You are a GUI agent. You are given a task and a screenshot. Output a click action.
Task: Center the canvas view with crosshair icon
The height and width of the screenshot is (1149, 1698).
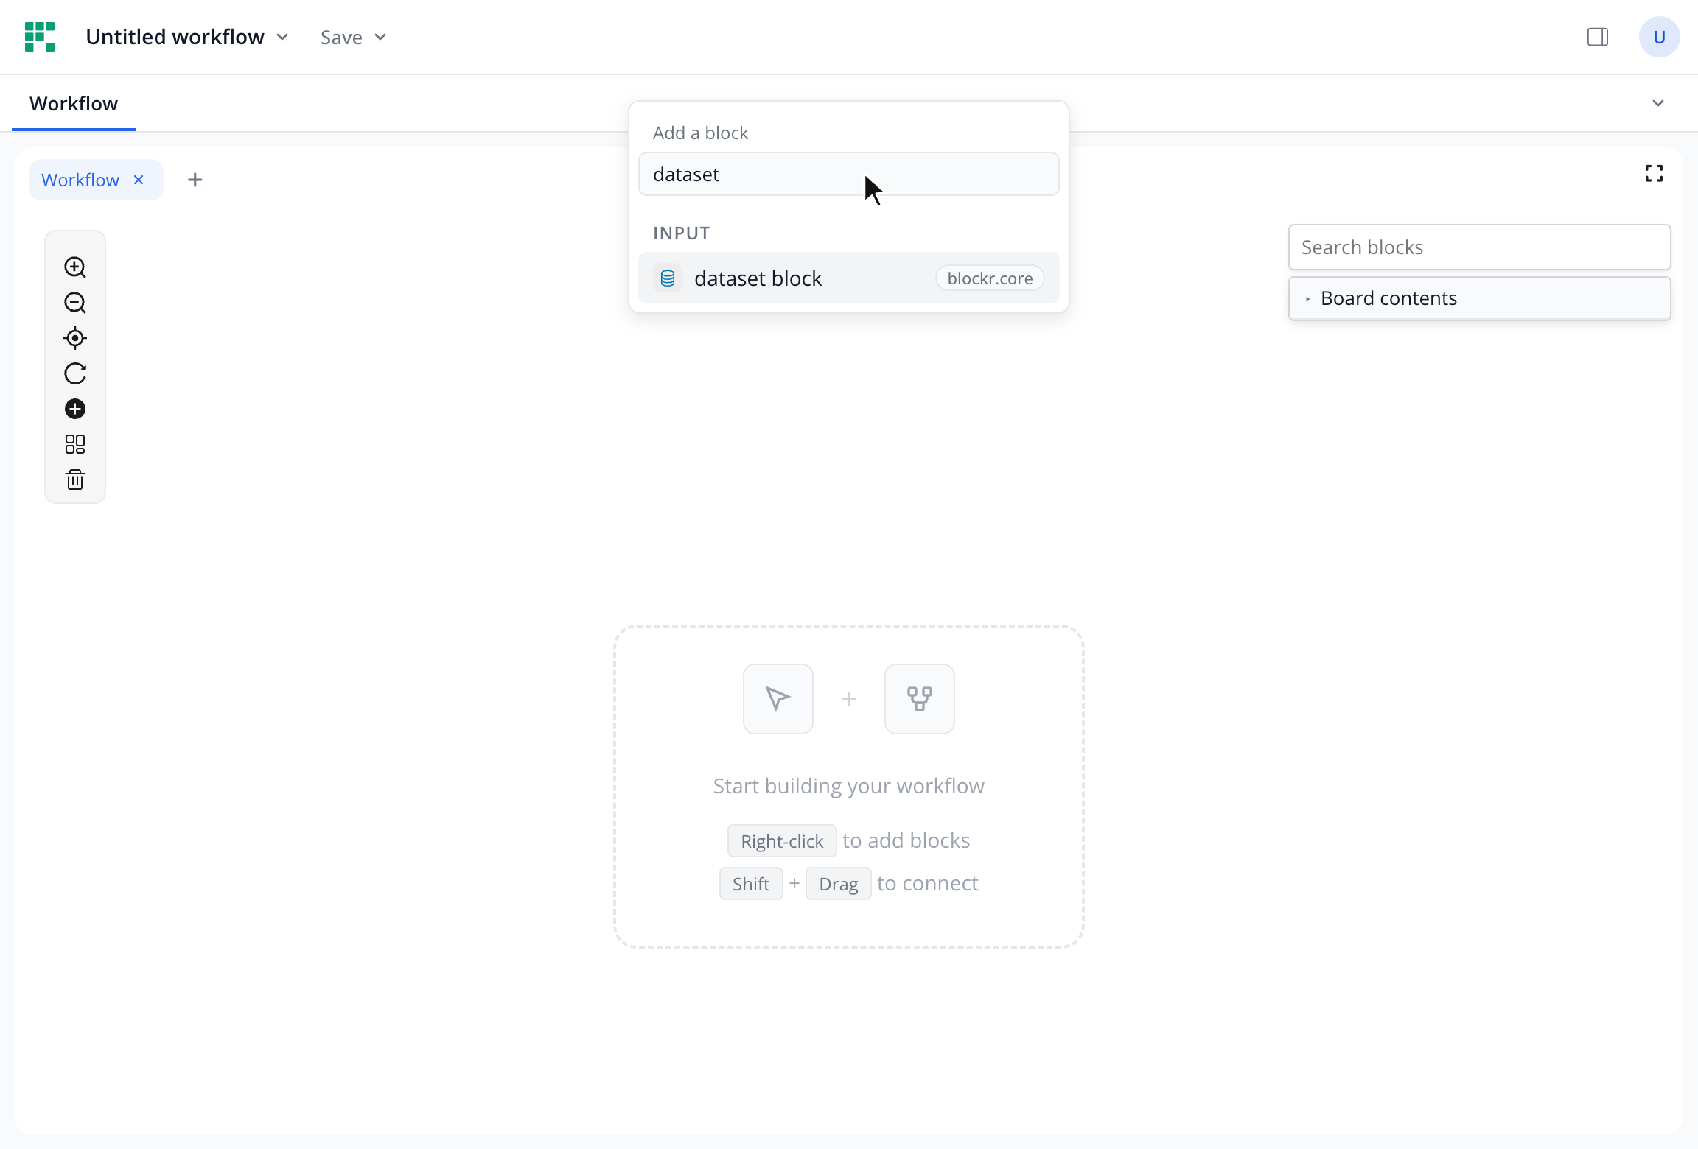(75, 338)
